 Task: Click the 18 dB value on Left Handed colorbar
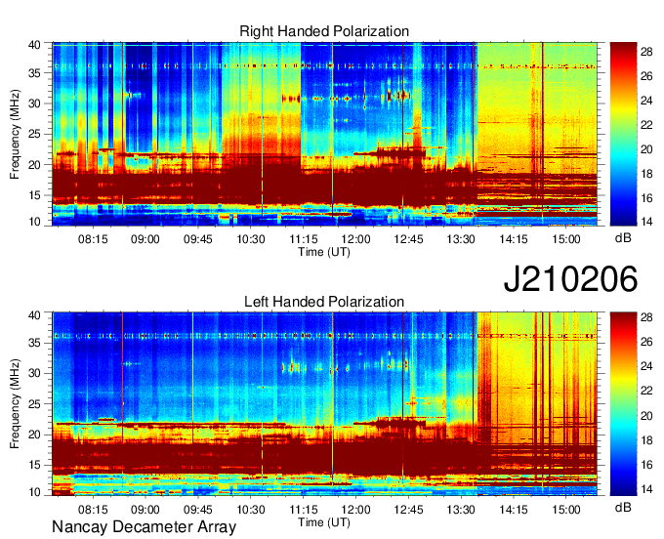646,440
